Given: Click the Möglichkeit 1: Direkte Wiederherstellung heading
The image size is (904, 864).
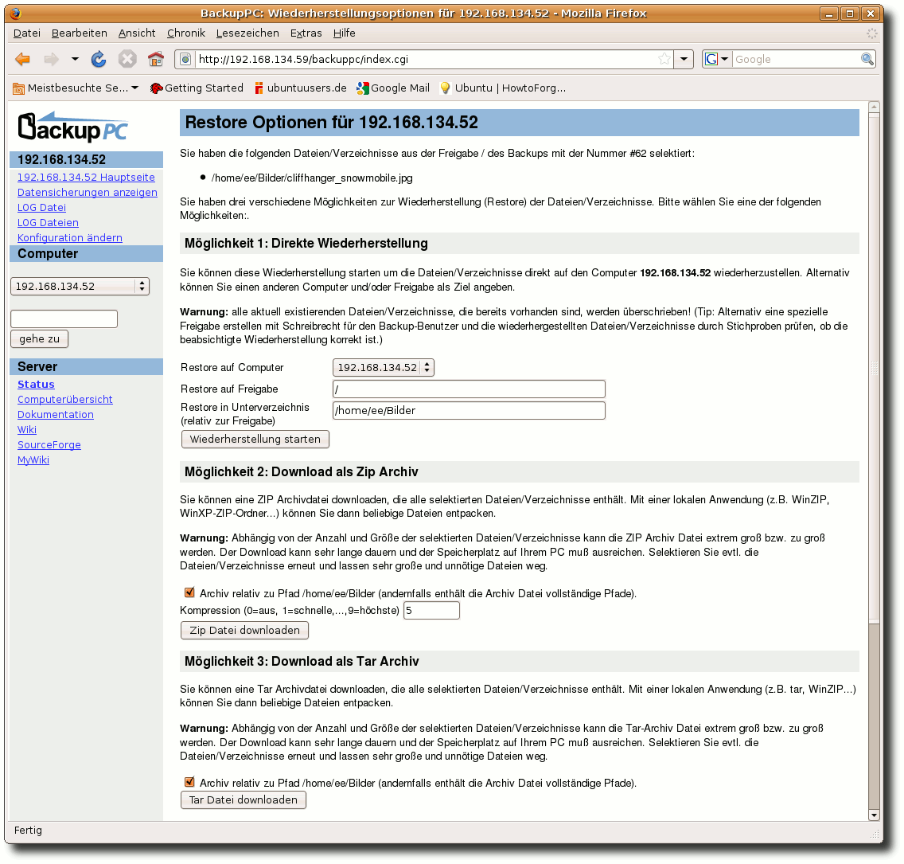Looking at the screenshot, I should (x=306, y=244).
